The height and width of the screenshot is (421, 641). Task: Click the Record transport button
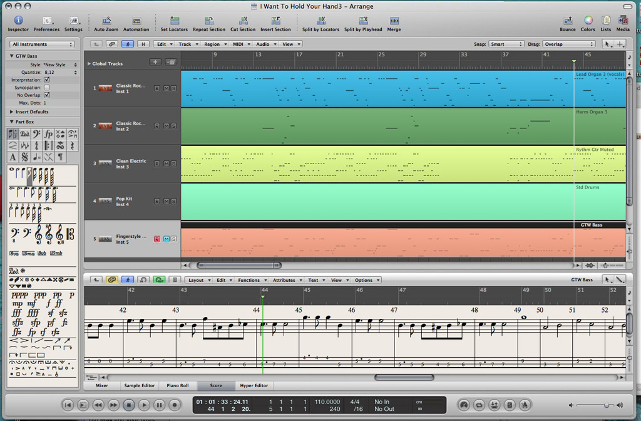tap(175, 405)
